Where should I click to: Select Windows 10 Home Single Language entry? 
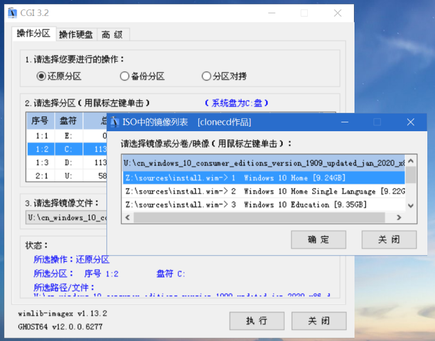tap(264, 191)
